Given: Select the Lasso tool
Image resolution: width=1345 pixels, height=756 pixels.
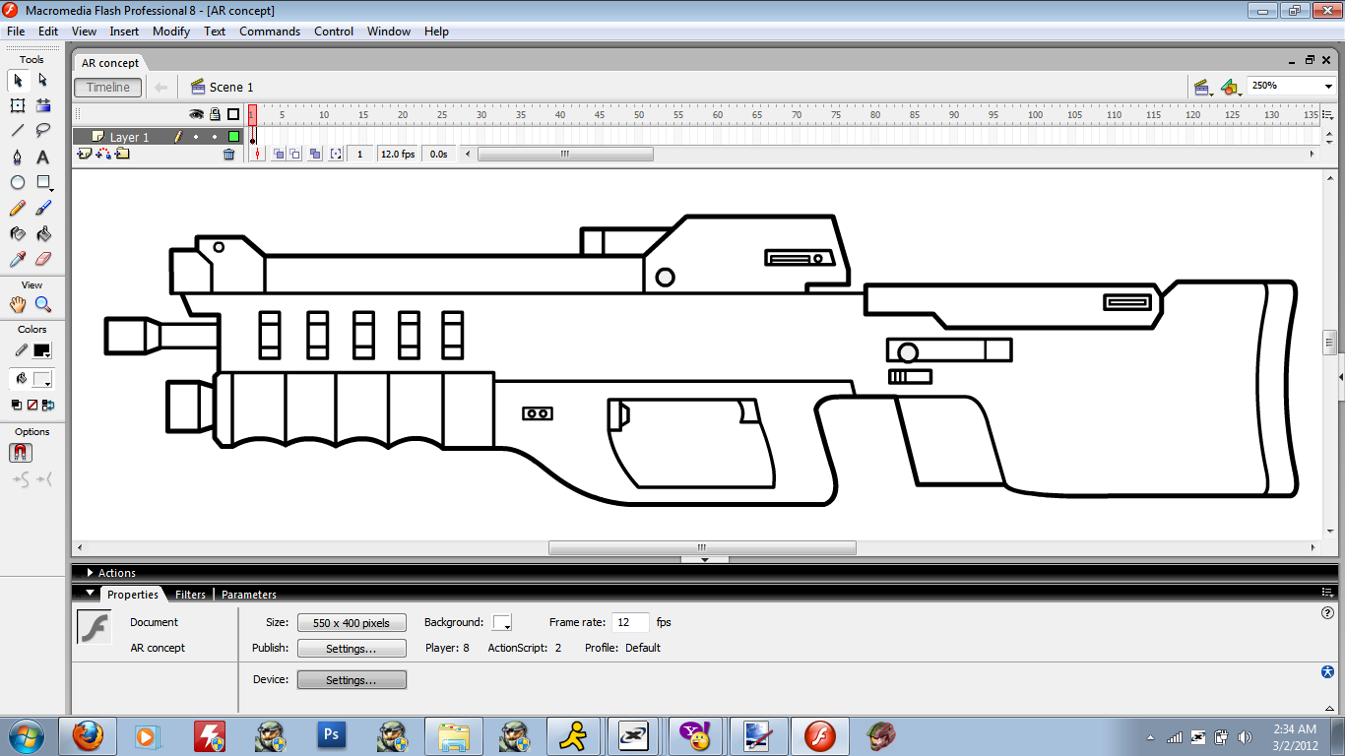Looking at the screenshot, I should point(43,131).
